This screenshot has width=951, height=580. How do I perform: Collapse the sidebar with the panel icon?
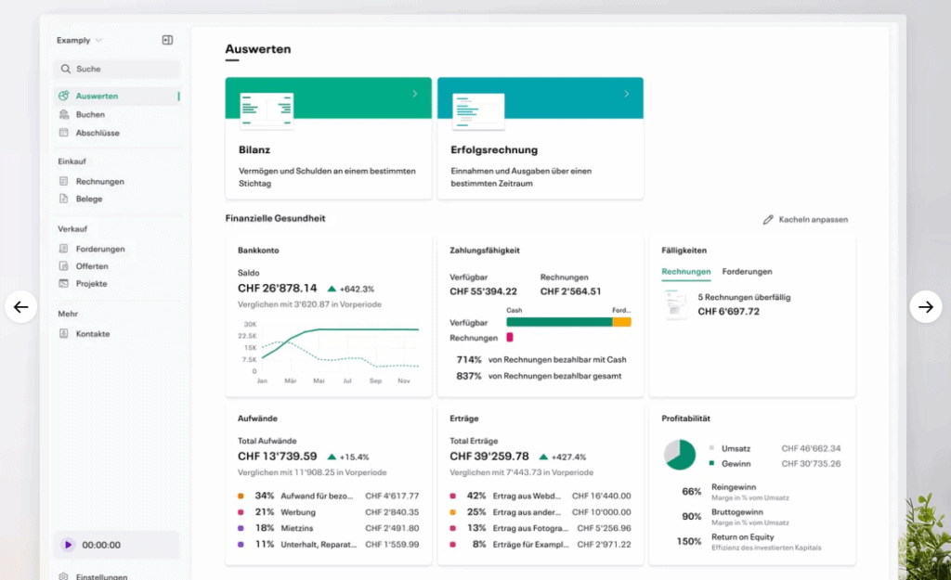coord(167,40)
